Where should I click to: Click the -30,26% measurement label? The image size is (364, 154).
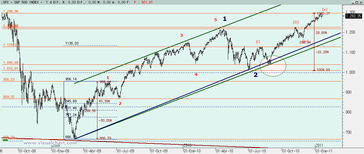106,120
